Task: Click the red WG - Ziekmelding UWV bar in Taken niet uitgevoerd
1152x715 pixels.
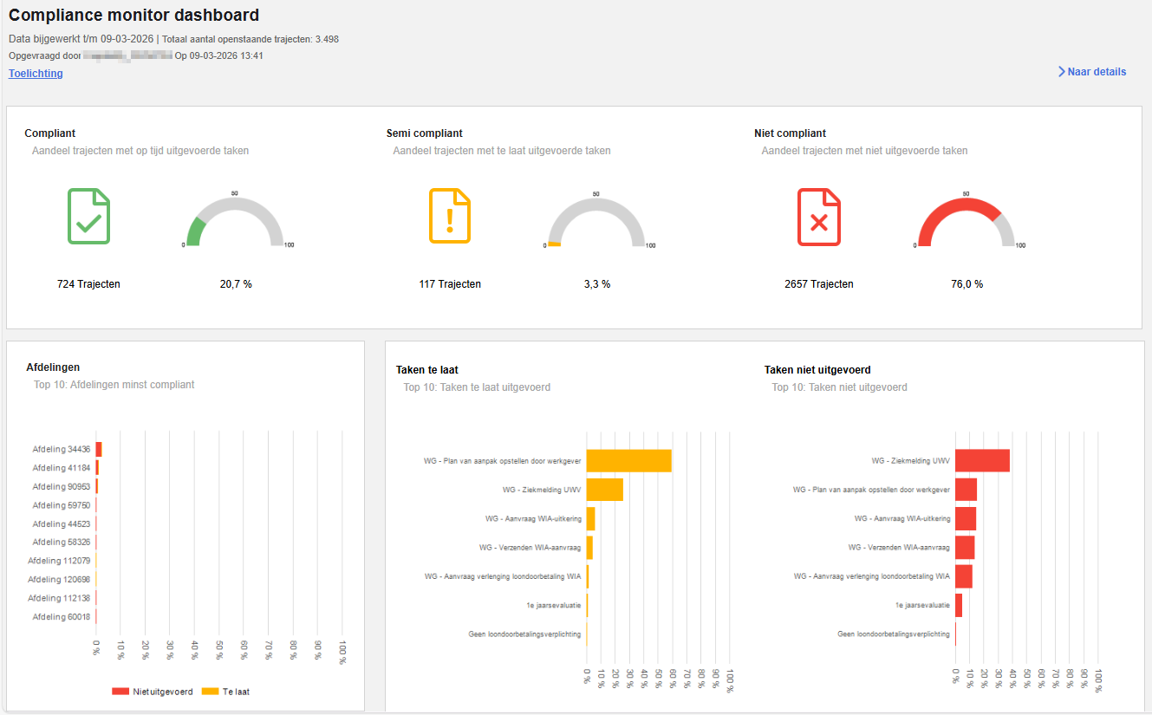Action: [x=982, y=461]
